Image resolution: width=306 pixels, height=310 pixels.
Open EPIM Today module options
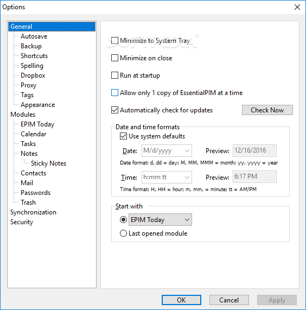(37, 124)
